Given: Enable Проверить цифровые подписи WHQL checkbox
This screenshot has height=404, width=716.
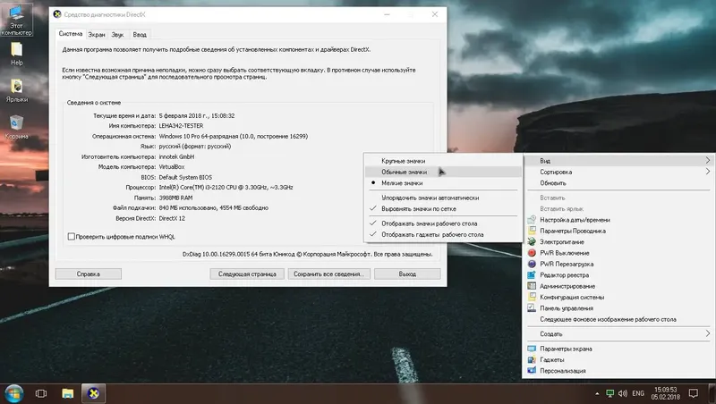Looking at the screenshot, I should 72,236.
